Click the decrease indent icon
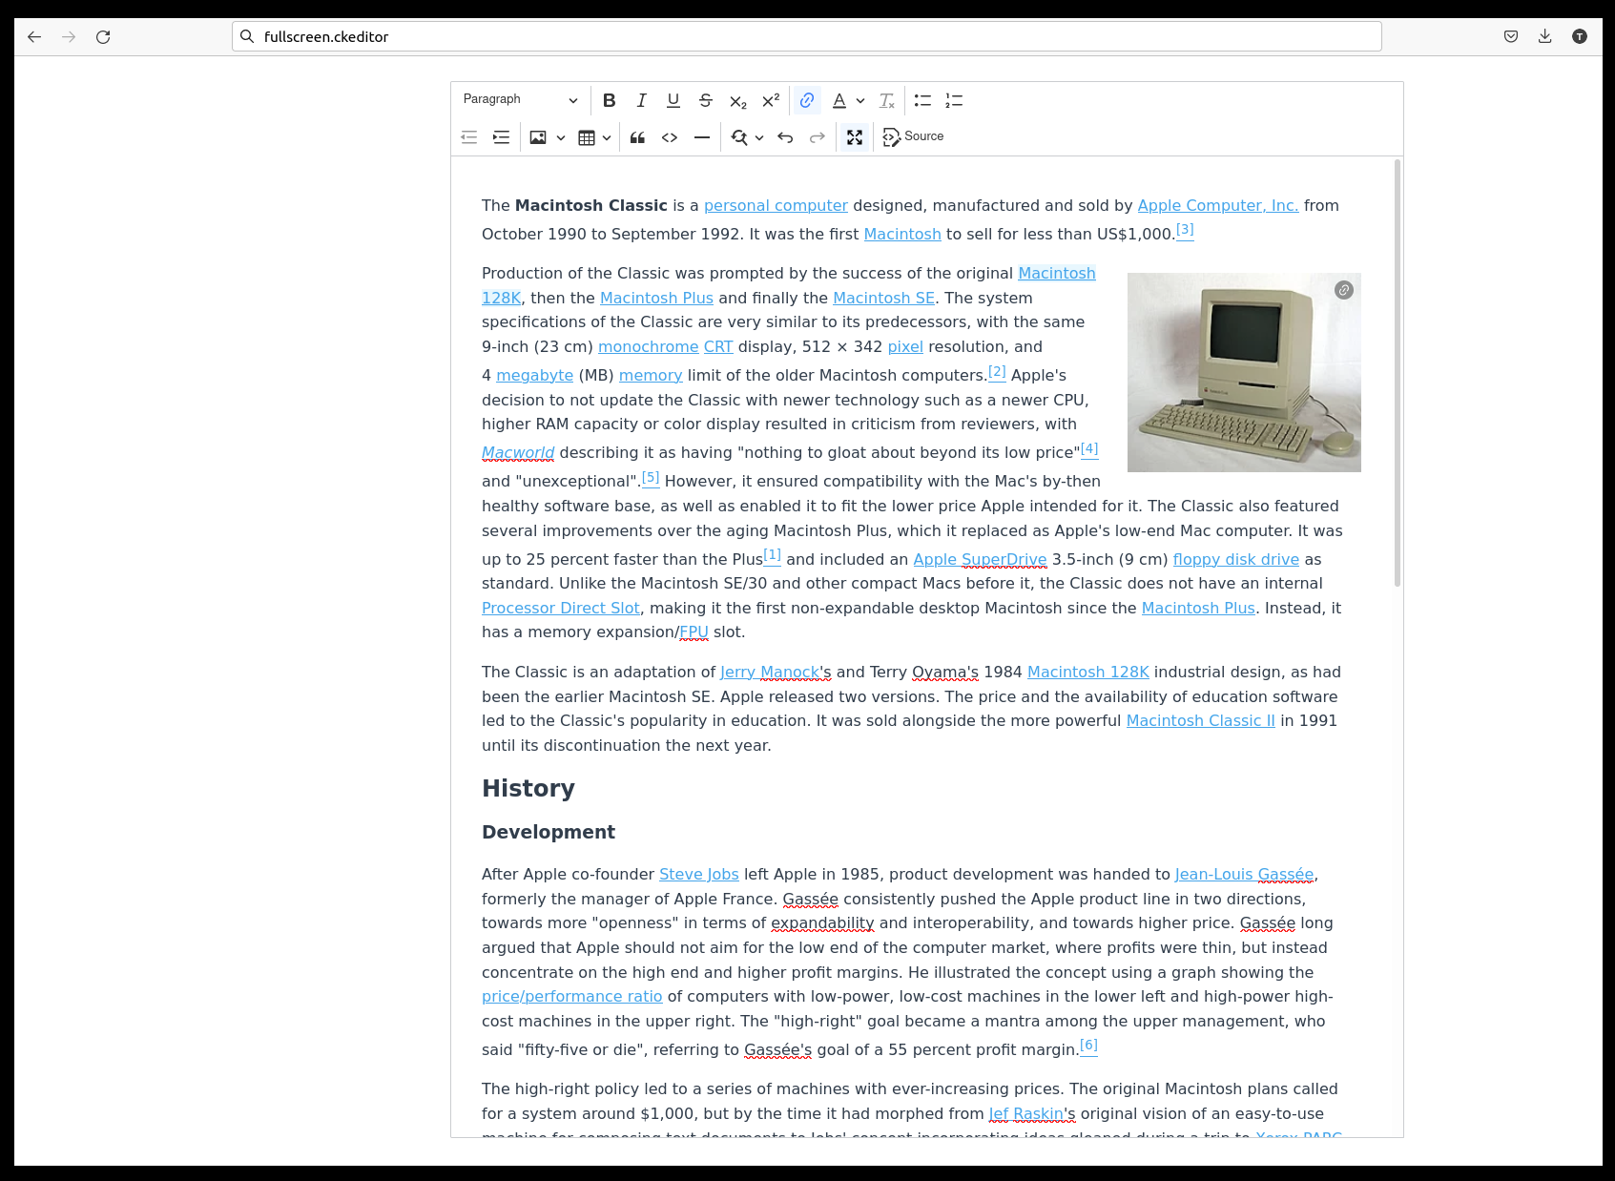The width and height of the screenshot is (1615, 1181). [468, 137]
